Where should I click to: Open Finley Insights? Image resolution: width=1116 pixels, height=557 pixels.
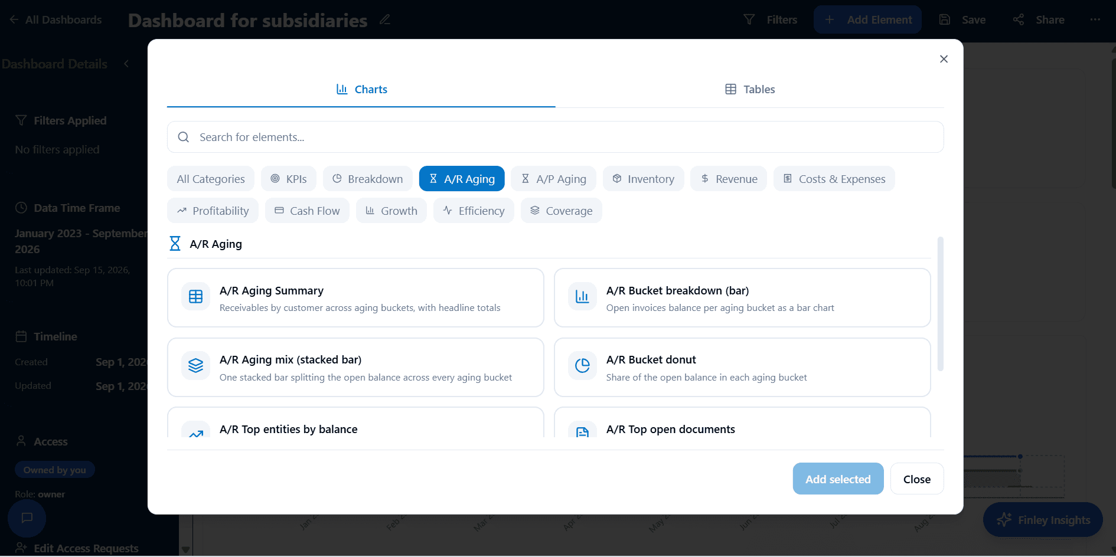[1043, 520]
